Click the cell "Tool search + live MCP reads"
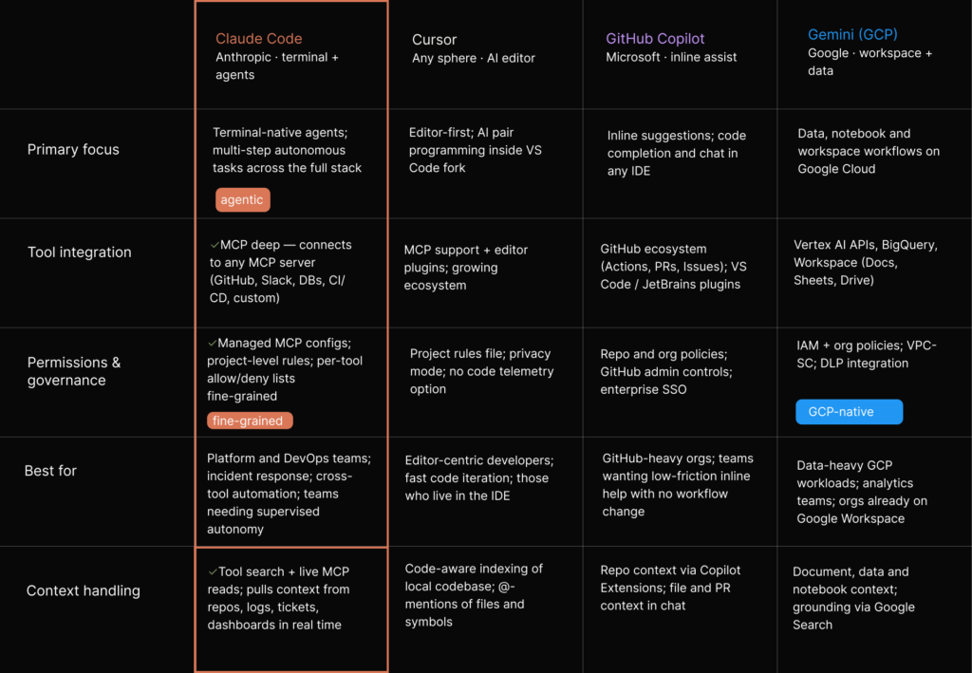 tap(278, 598)
